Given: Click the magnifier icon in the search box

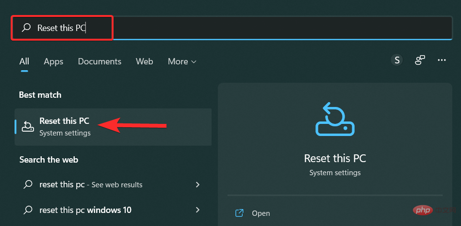Looking at the screenshot, I should pyautogui.click(x=26, y=28).
